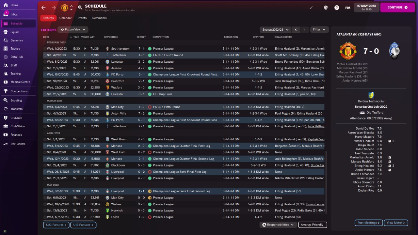Open U23 Fixtures
Screen dimensions: 418x235
[56, 225]
